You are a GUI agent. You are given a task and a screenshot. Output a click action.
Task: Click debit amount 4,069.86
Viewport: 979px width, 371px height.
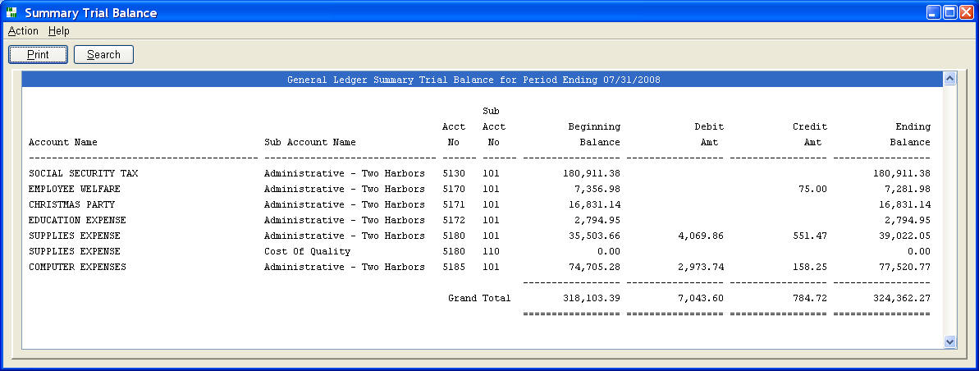pyautogui.click(x=701, y=236)
